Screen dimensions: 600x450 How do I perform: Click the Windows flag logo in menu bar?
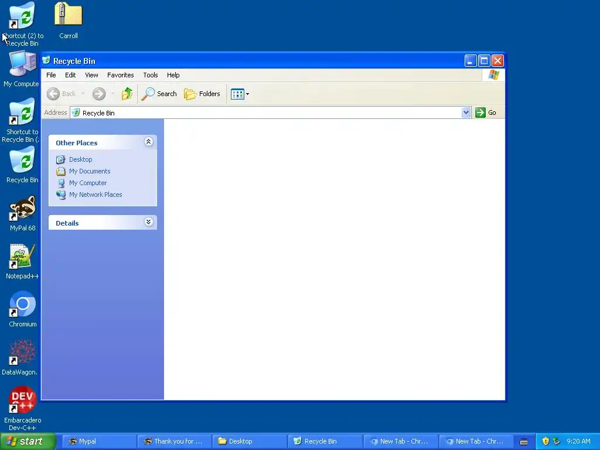[493, 75]
